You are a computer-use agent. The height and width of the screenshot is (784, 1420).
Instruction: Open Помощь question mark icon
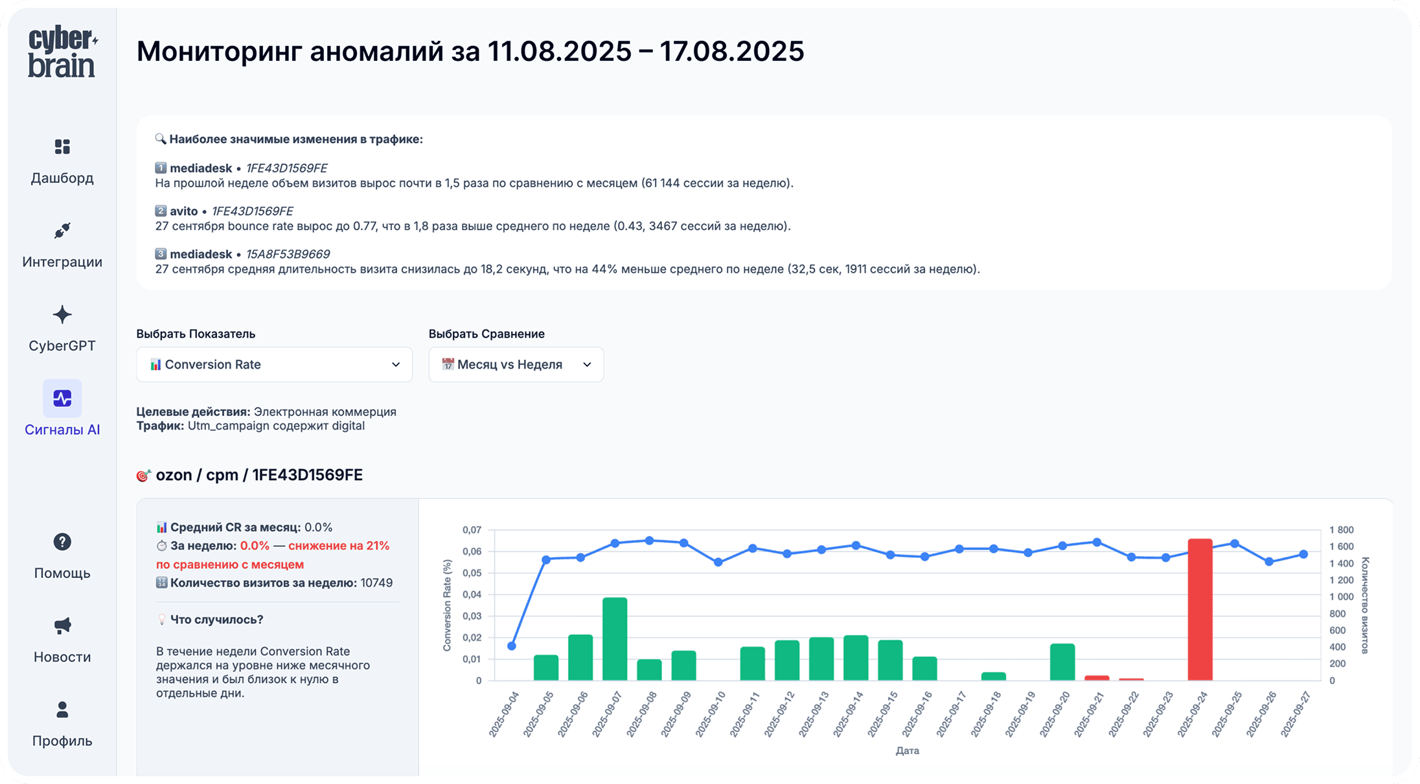(62, 542)
